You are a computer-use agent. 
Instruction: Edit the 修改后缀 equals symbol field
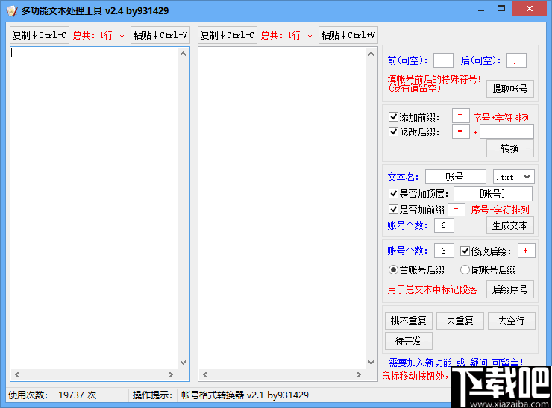(460, 131)
